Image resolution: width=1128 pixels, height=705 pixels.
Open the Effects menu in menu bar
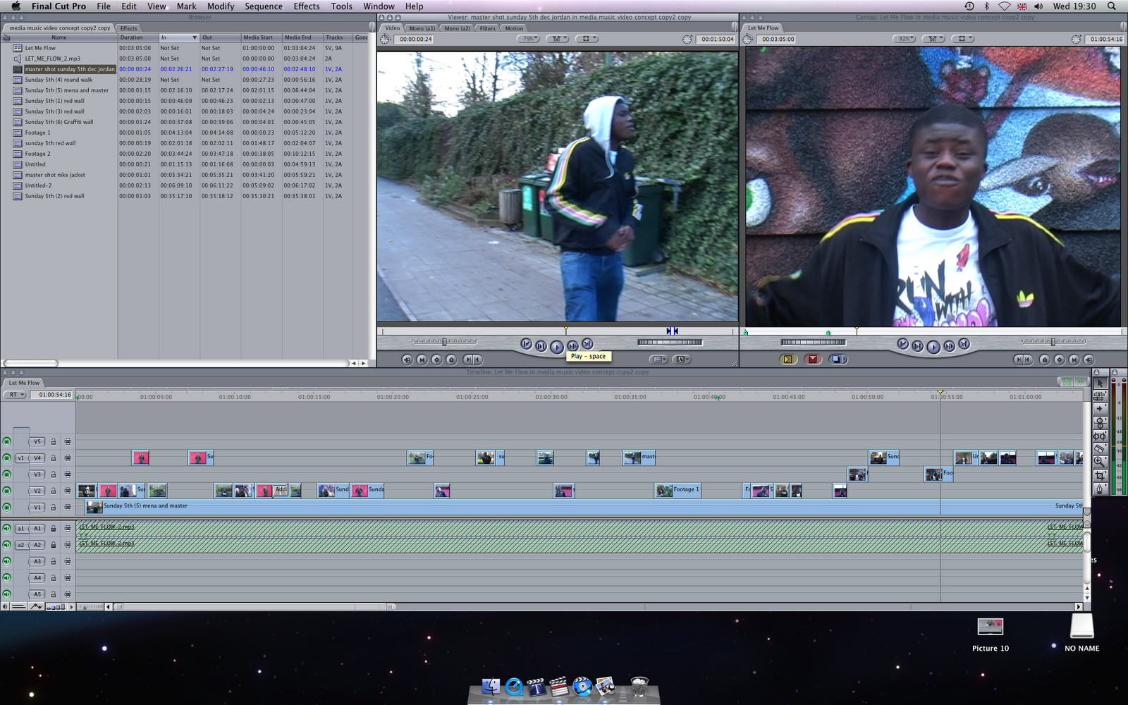tap(307, 6)
